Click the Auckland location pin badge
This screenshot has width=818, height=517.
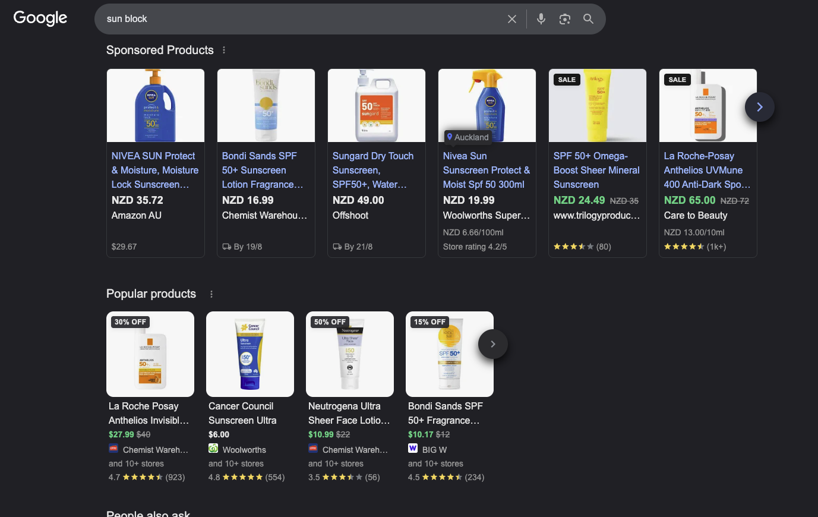[468, 137]
